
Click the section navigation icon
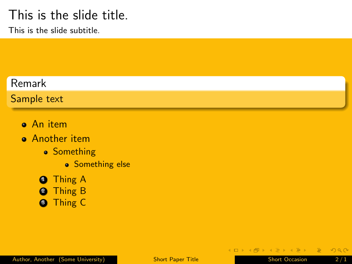tap(298, 251)
